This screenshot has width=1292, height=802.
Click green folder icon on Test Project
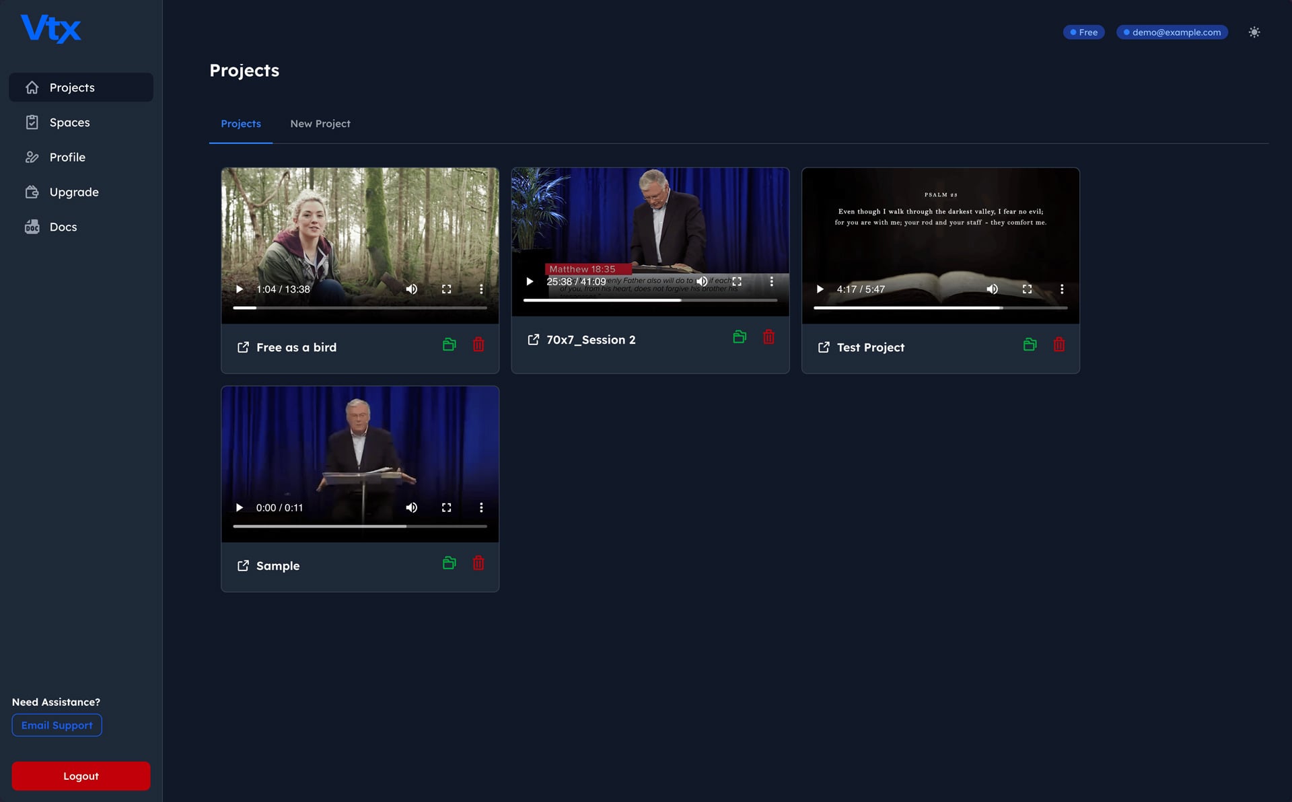1030,344
